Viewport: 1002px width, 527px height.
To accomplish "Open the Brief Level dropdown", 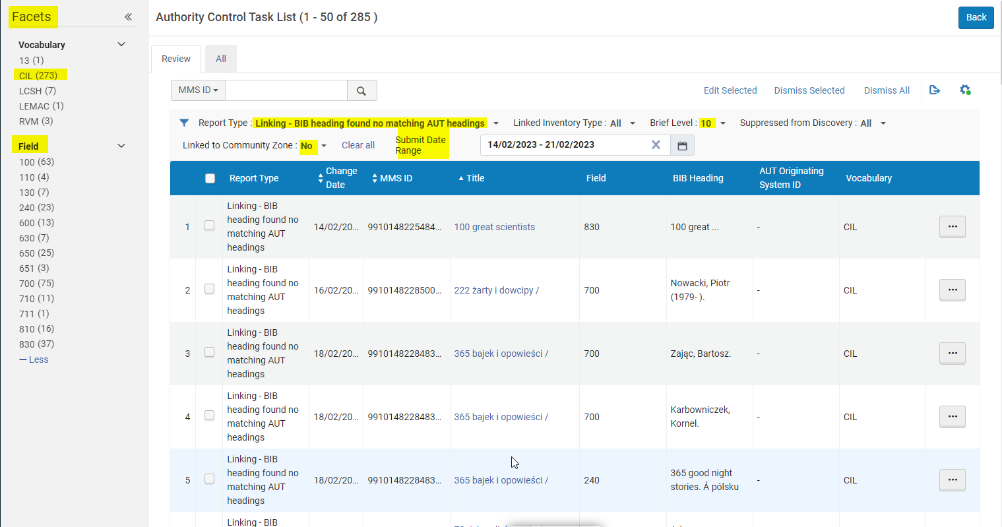I will pos(723,123).
